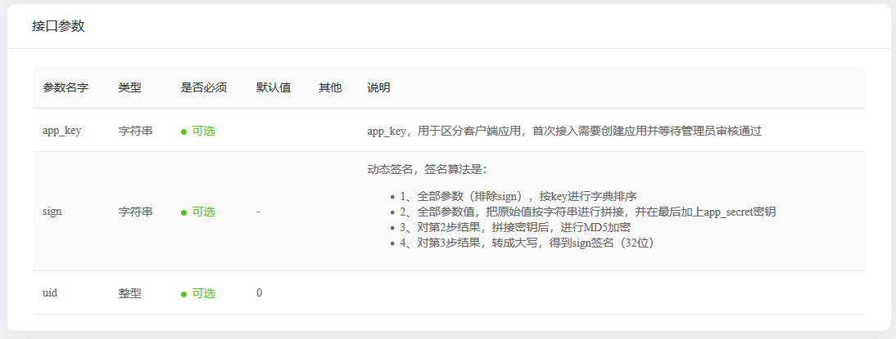
Task: Click the underlined 整型 type link
Action: click(129, 293)
